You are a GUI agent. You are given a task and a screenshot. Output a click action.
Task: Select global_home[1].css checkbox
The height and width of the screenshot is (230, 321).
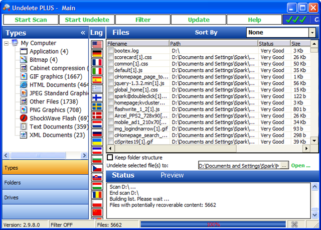coord(111,89)
